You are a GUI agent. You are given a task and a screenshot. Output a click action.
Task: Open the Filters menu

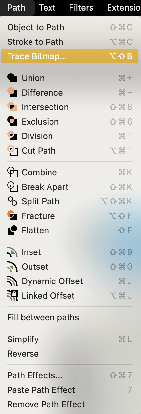81,8
